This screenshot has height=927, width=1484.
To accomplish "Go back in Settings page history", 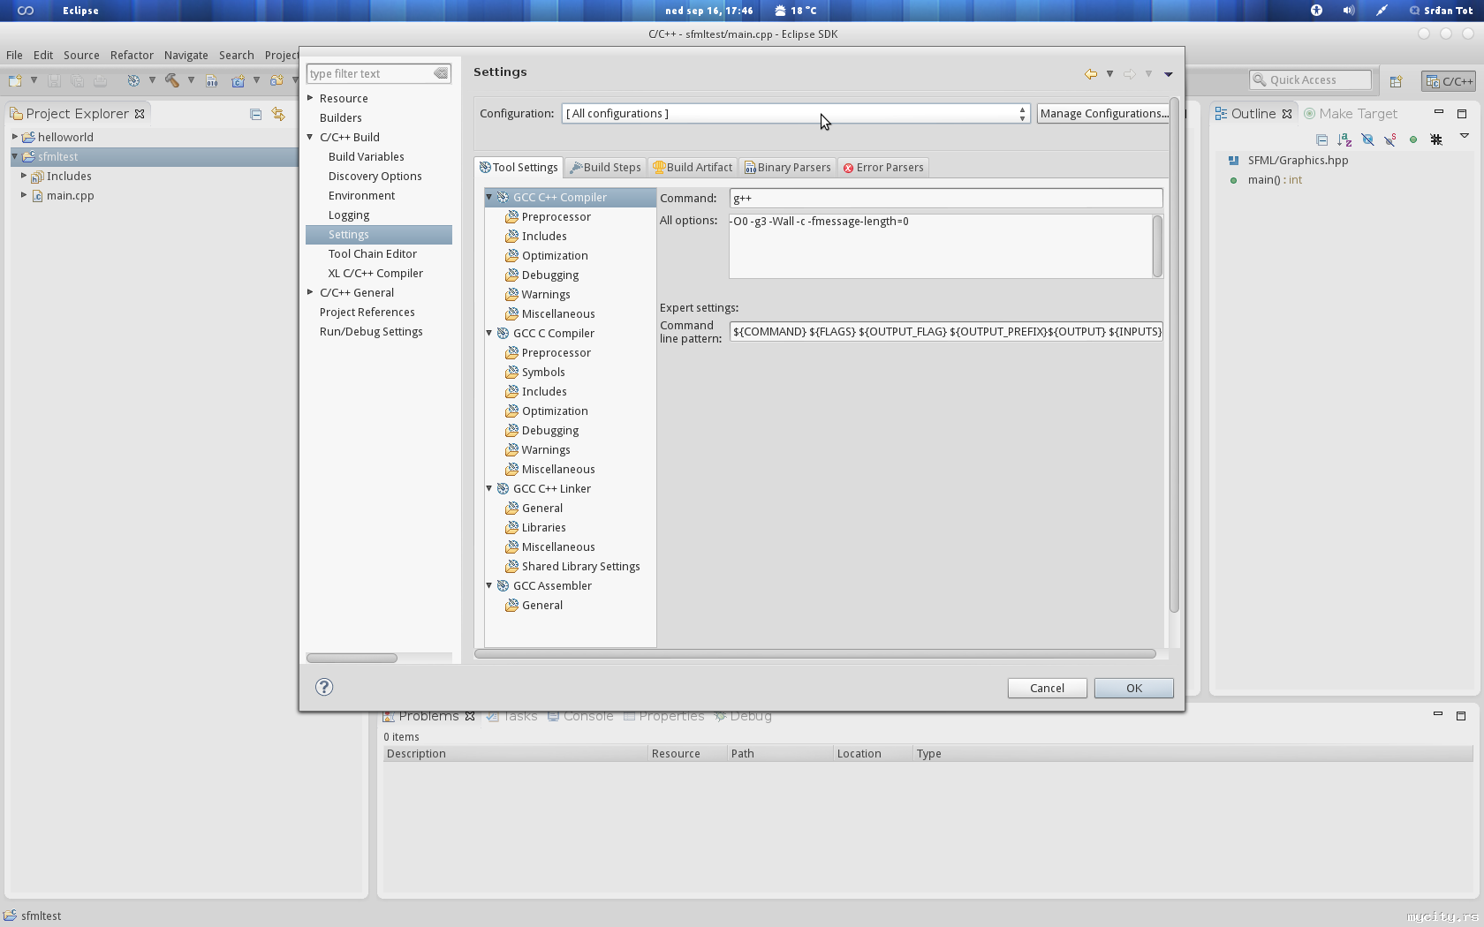I will [x=1091, y=74].
